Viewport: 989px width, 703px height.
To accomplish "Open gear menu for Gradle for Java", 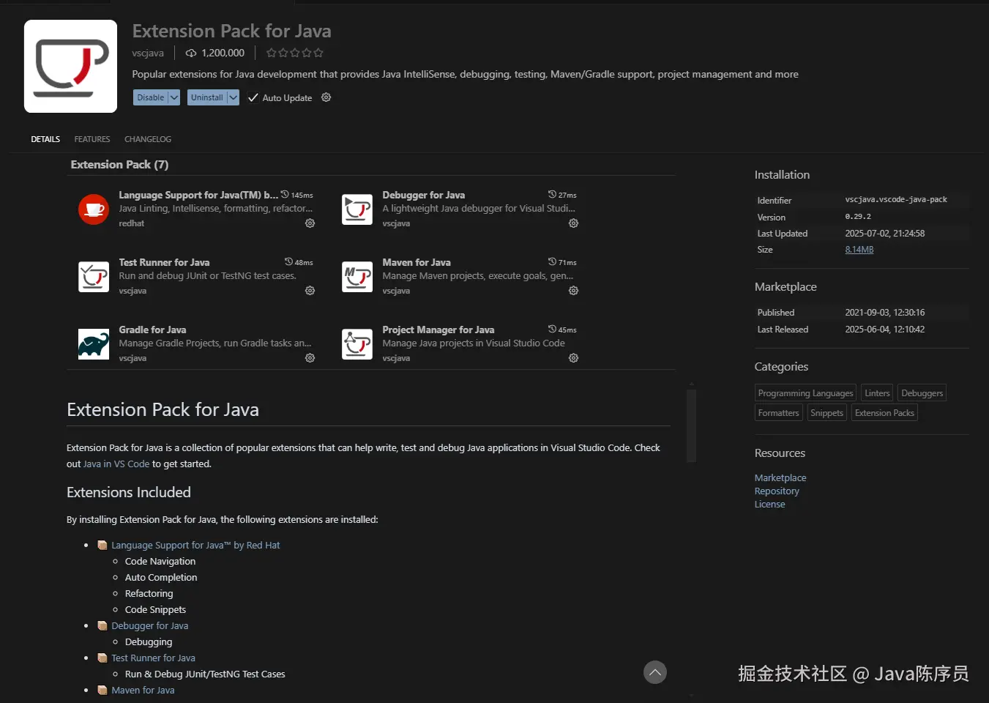I will coord(310,358).
